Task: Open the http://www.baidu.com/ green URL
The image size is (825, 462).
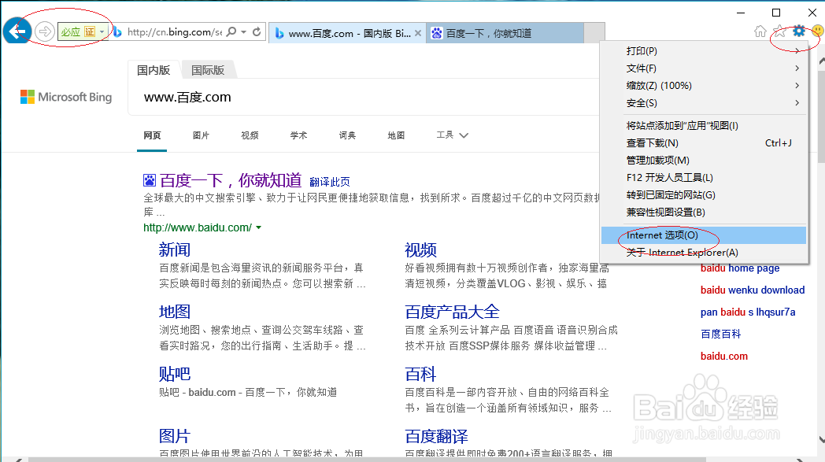Action: [x=198, y=227]
